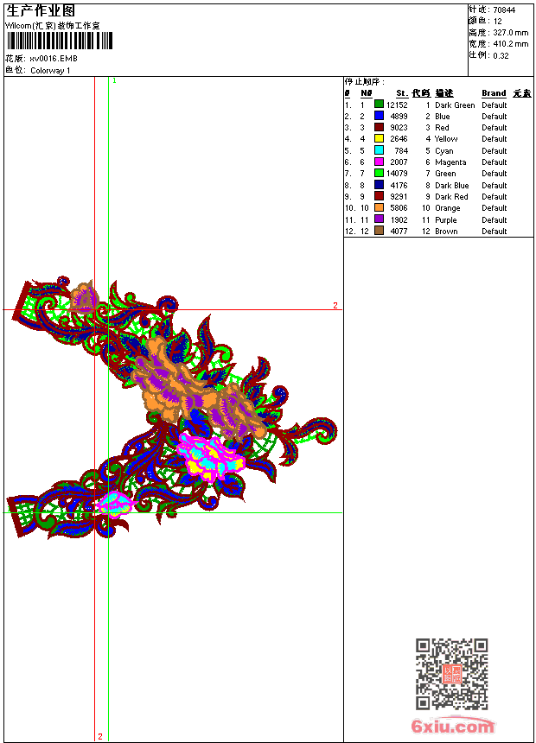536x743 pixels.
Task: Click the 'Cyan' color description
Action: coord(444,151)
